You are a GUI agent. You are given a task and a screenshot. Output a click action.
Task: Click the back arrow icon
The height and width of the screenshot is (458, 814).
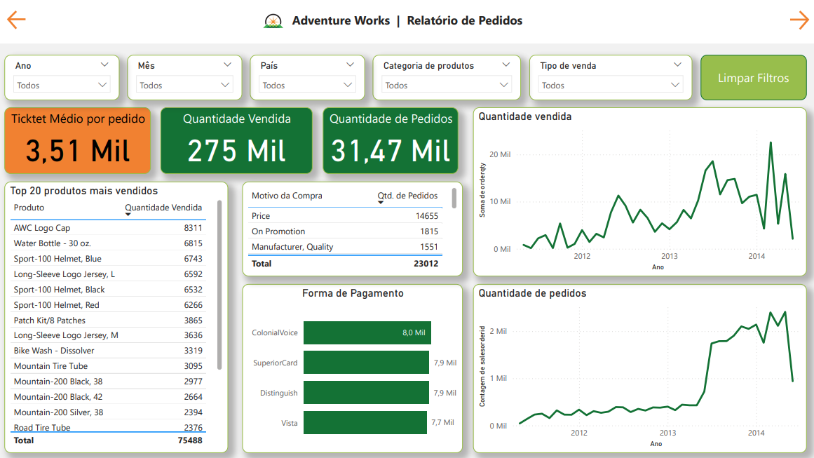(x=16, y=20)
